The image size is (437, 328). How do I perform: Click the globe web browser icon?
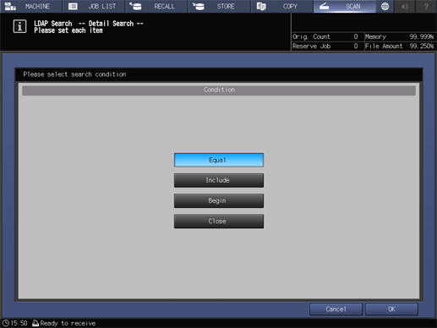(x=385, y=6)
